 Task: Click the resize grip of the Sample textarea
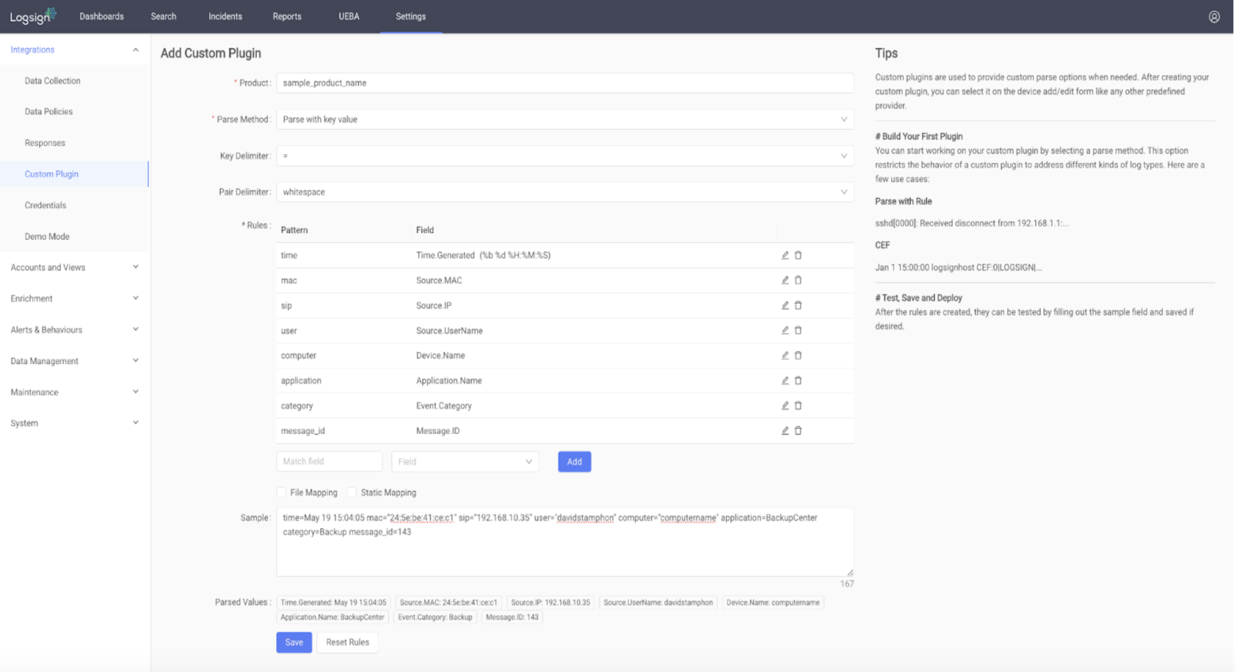[x=850, y=572]
